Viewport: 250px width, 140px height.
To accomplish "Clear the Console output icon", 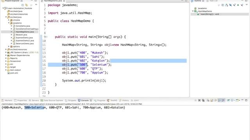I will pos(208,100).
